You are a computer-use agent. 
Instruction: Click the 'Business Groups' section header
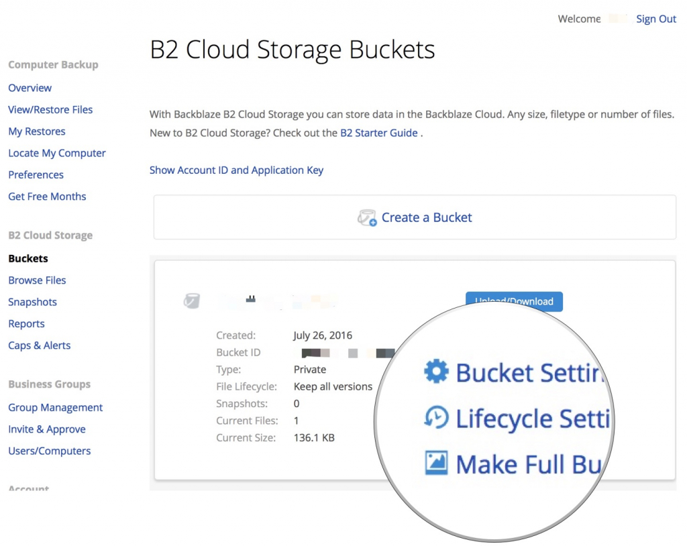pyautogui.click(x=50, y=384)
